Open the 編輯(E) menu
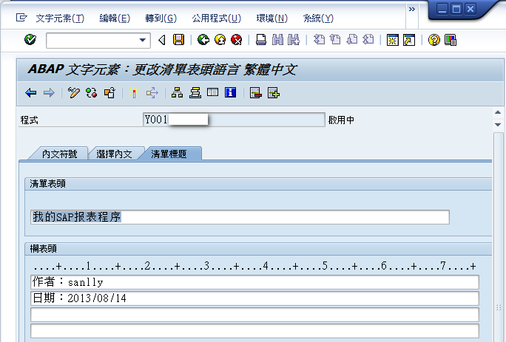 coord(115,18)
